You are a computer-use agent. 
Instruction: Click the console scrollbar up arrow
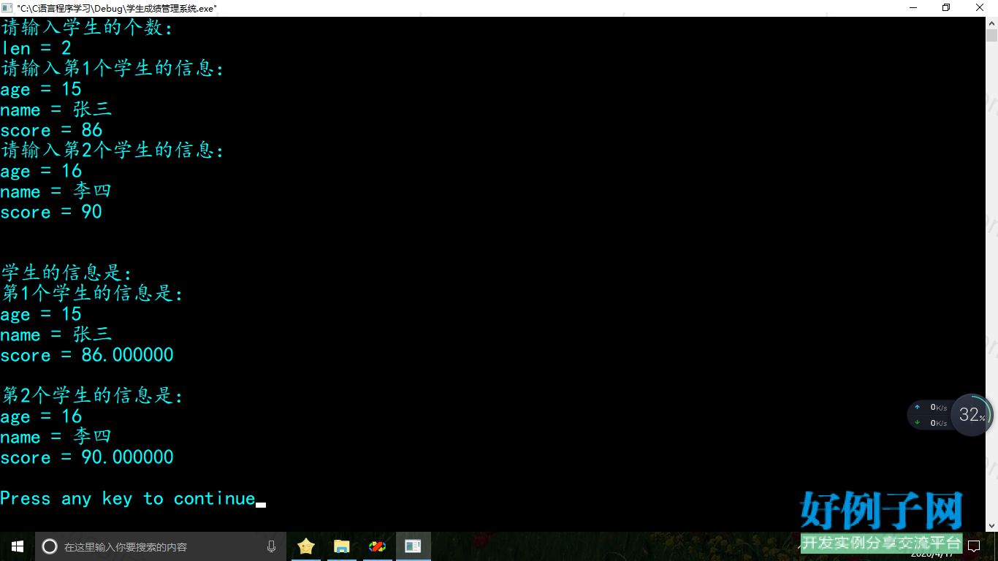(991, 23)
